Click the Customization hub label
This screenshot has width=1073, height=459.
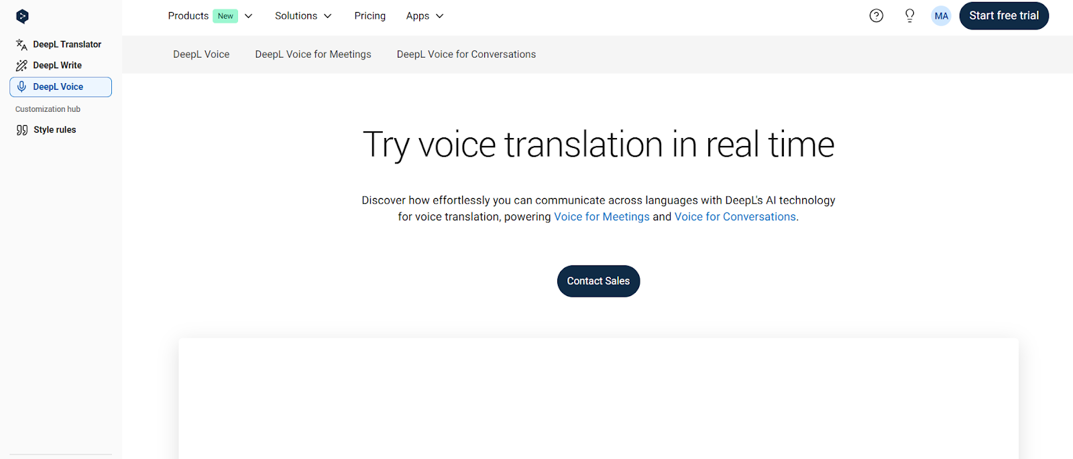[x=48, y=109]
